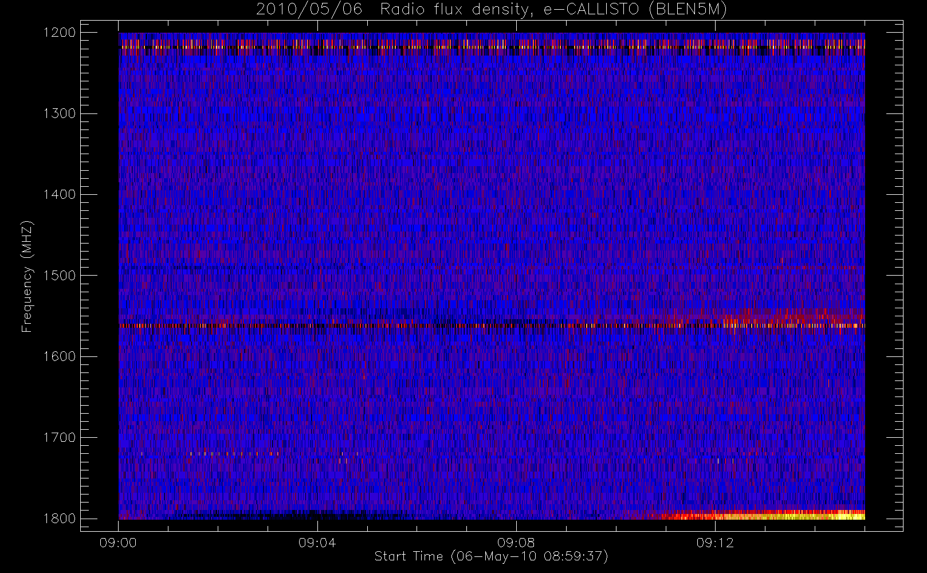Image resolution: width=927 pixels, height=573 pixels.
Task: Click the 09:08 time tick label
Action: click(x=516, y=543)
